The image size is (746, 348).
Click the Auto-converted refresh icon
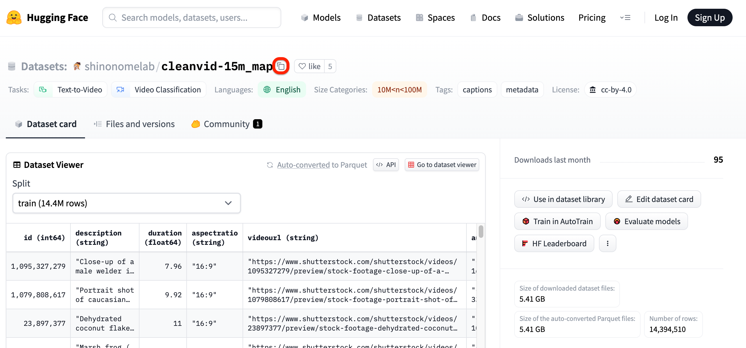[270, 165]
